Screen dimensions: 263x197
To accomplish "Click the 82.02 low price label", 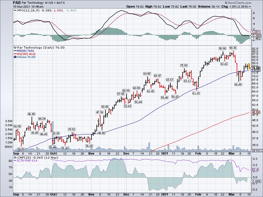I will coord(224,64).
